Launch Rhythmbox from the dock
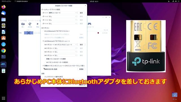This screenshot has width=181, height=102. coord(3,26)
